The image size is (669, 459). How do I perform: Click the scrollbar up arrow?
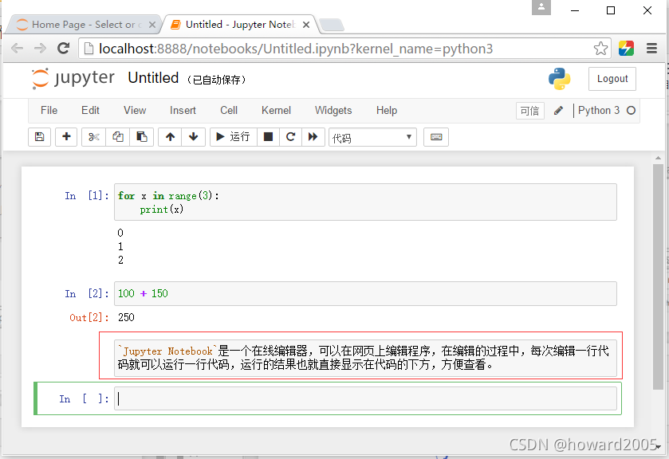[658, 159]
